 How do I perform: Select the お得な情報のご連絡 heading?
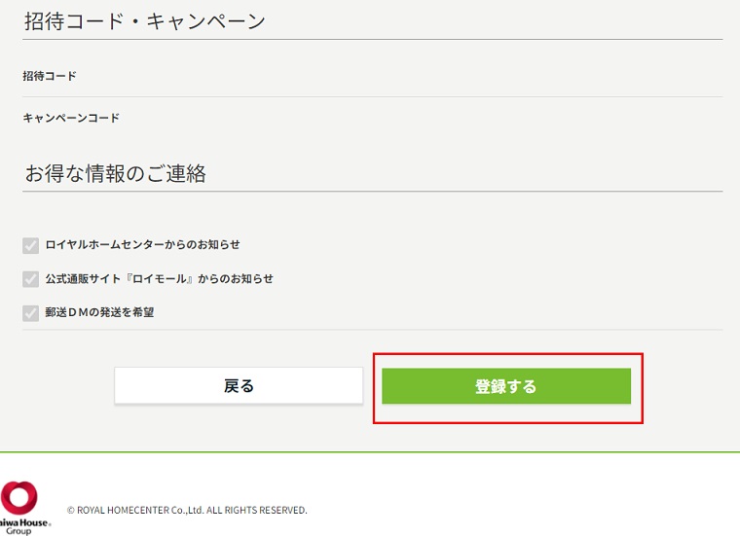[115, 173]
